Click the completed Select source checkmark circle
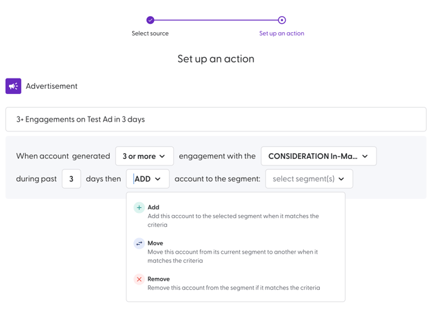The image size is (432, 309). pyautogui.click(x=150, y=20)
